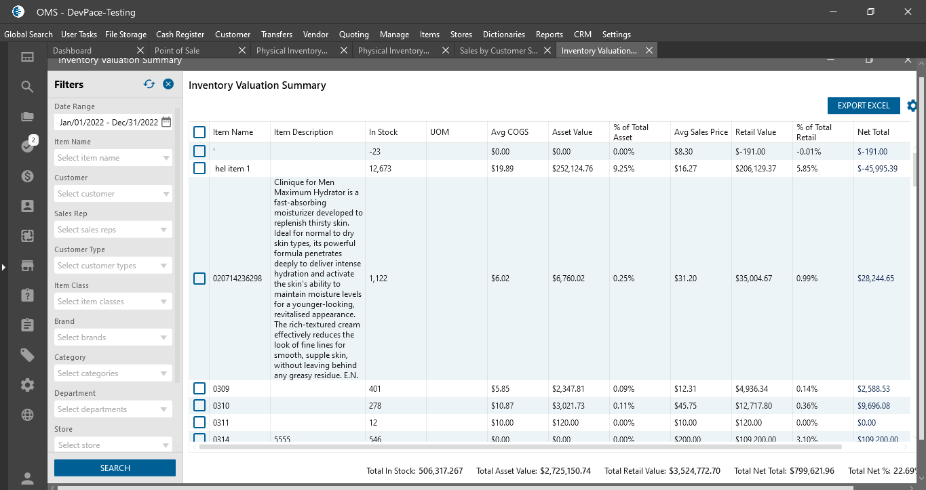Open the globe icon in left sidebar

27,415
